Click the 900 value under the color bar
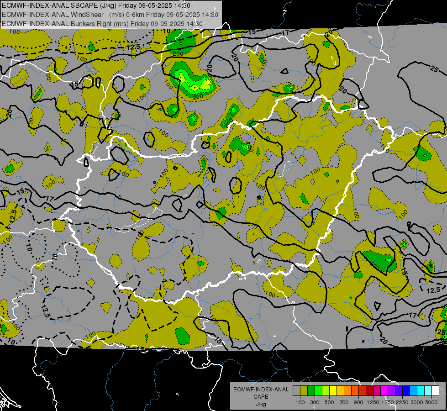The image size is (447, 411). point(358,402)
